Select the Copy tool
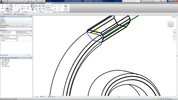Screen dimensions: 178x100 point(36,9)
